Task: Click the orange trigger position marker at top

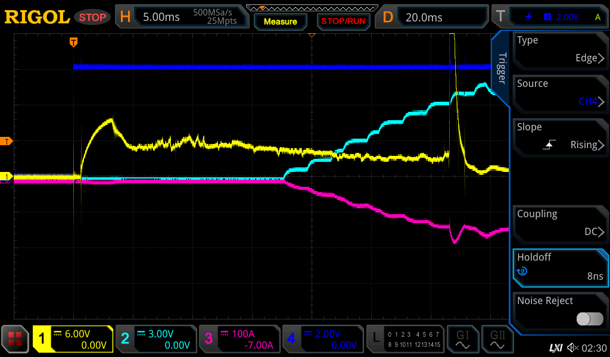Action: pos(73,42)
